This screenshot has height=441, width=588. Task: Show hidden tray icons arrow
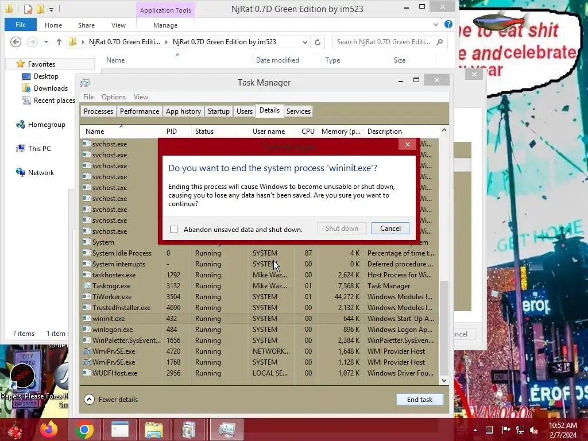tap(475, 430)
